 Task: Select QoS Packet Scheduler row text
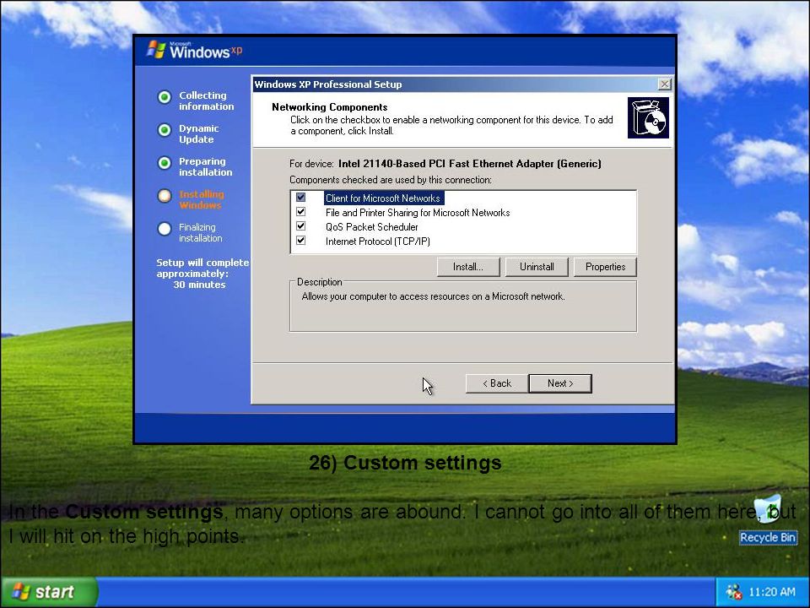[x=371, y=227]
